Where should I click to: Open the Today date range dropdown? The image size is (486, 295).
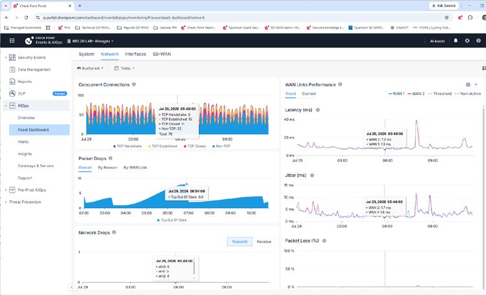pos(125,68)
